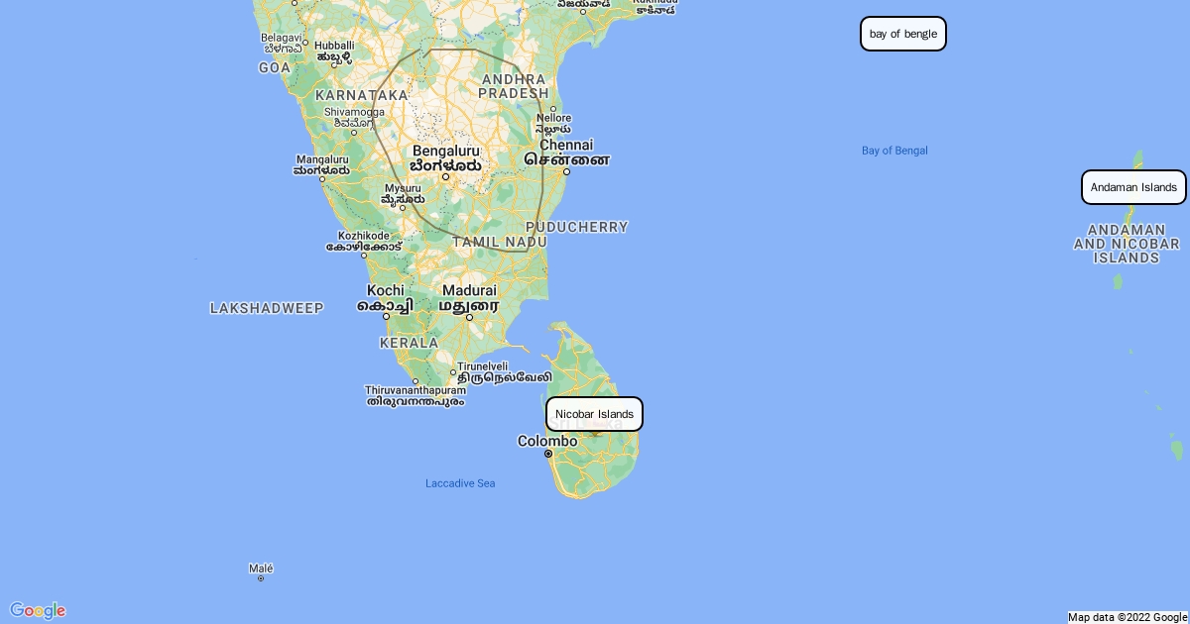Click the Laccadive Sea label
1190x624 pixels.
click(460, 483)
